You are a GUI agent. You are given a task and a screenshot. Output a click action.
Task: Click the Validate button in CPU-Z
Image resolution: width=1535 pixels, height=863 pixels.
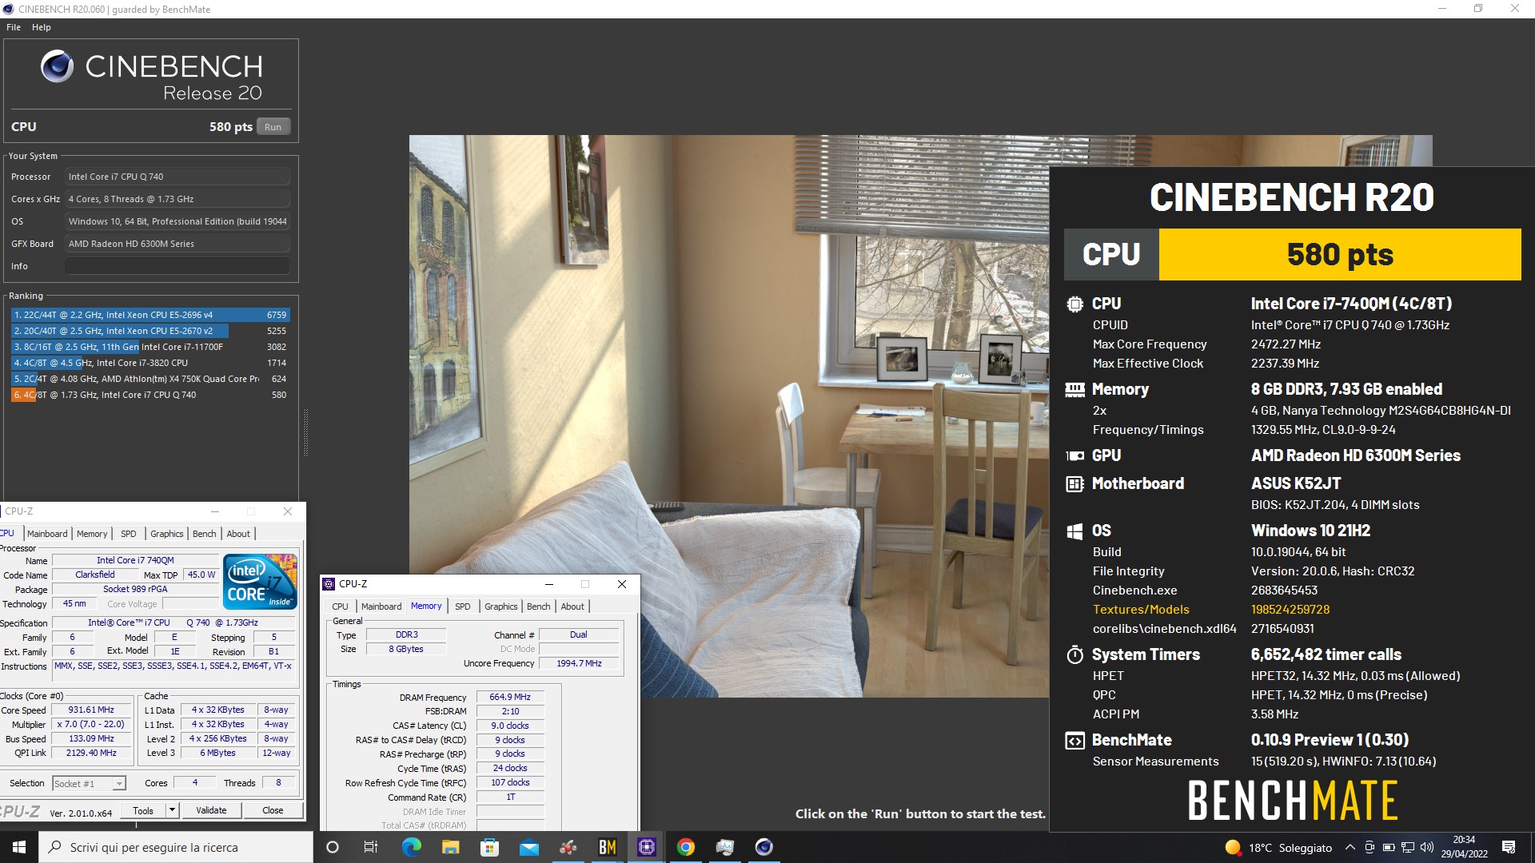click(x=211, y=810)
